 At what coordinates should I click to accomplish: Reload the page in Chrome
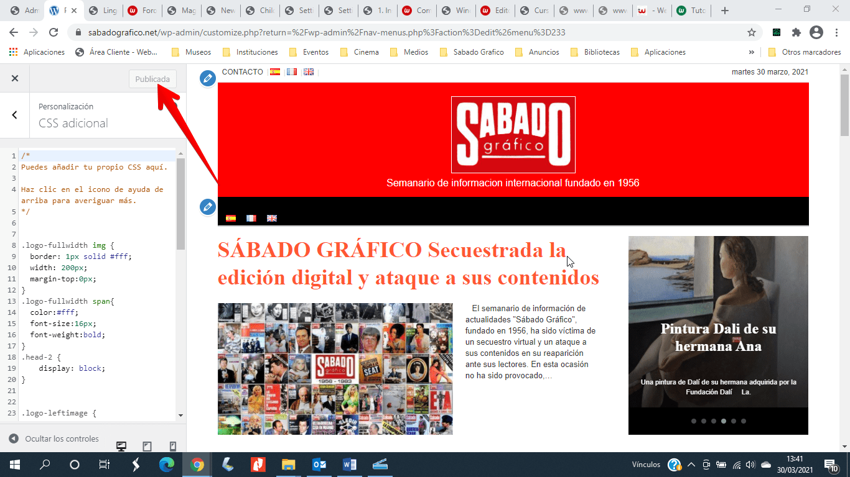tap(54, 32)
